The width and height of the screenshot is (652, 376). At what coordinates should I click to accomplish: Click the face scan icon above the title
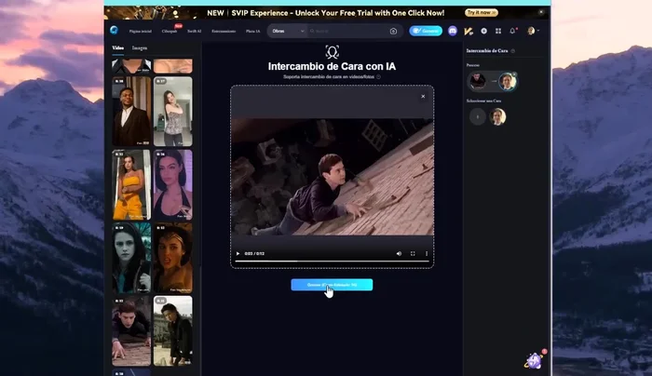(332, 52)
